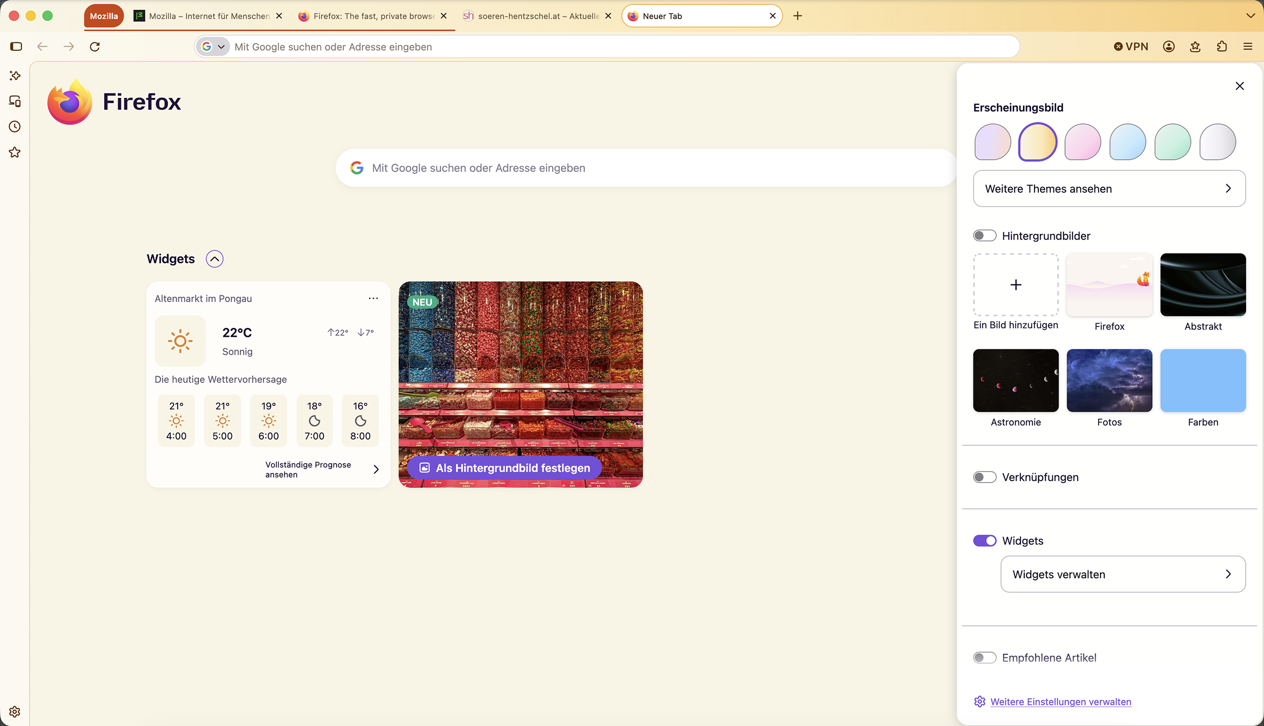The width and height of the screenshot is (1264, 726).
Task: Select the green theme color swatch
Action: [1172, 142]
